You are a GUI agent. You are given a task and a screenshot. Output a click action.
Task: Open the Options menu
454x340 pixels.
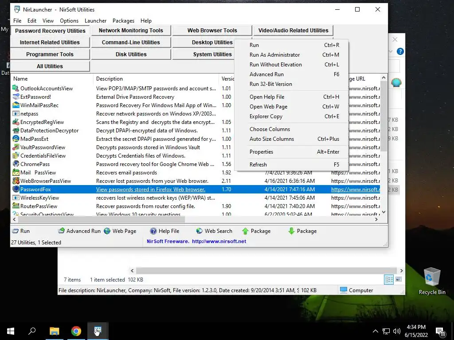[69, 21]
